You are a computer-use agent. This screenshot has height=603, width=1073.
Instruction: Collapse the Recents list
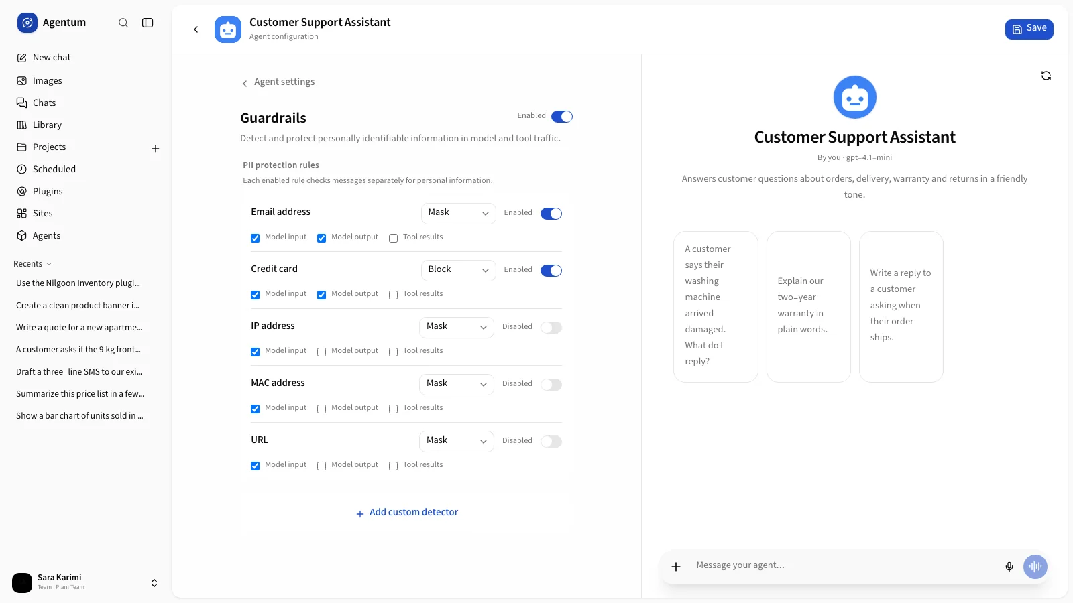coord(33,264)
